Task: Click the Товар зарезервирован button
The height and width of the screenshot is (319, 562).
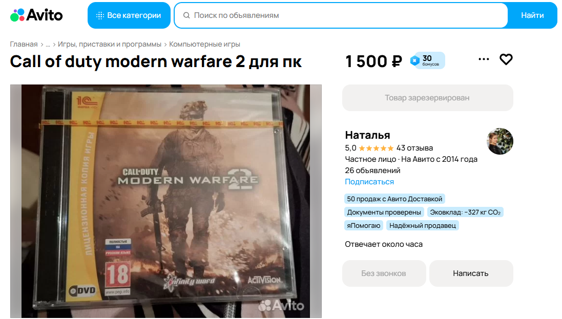Action: (x=428, y=98)
